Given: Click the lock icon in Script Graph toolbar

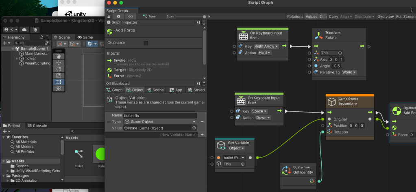Looking at the screenshot, I should click(109, 17).
